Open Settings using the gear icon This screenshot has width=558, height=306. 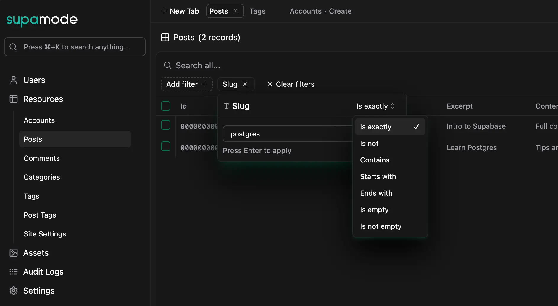point(13,291)
